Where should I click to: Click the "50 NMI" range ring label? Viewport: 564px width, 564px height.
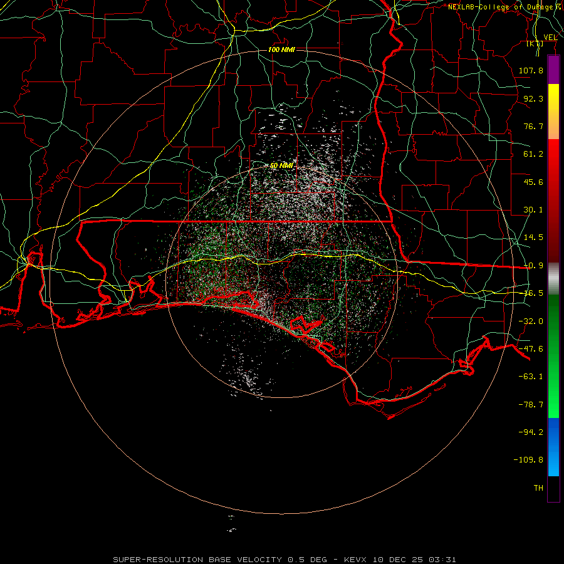coord(281,166)
